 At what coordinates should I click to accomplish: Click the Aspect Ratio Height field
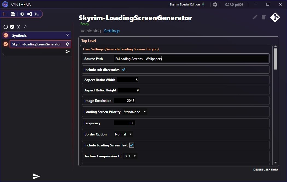[x=129, y=90]
